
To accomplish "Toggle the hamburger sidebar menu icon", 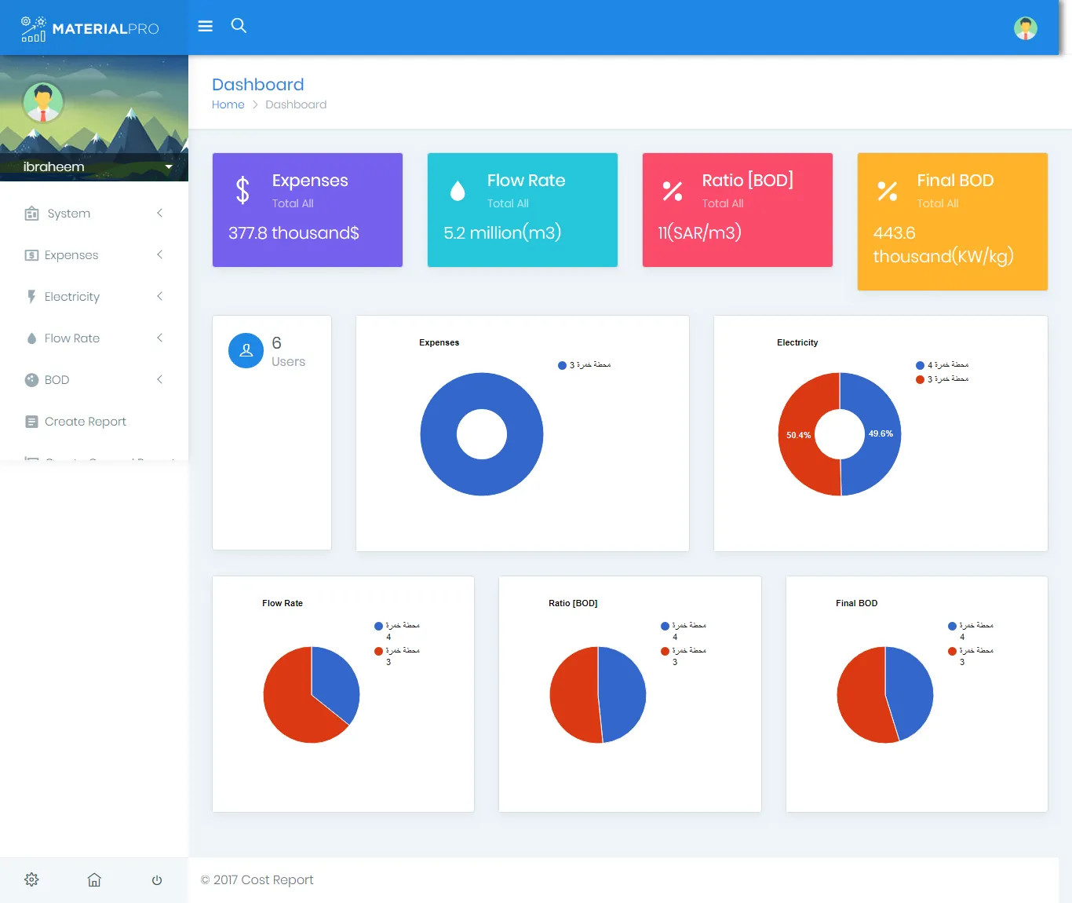I will (206, 26).
